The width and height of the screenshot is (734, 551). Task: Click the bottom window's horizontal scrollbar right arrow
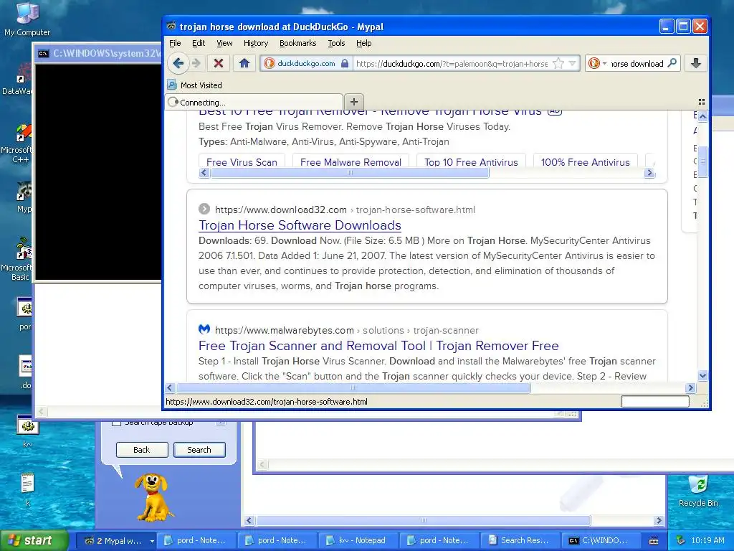coord(659,520)
